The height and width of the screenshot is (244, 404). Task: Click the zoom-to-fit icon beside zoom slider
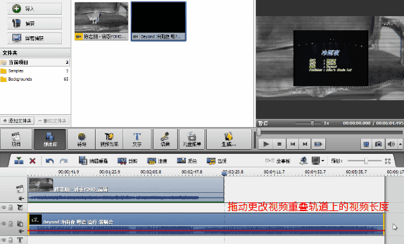(x=388, y=161)
